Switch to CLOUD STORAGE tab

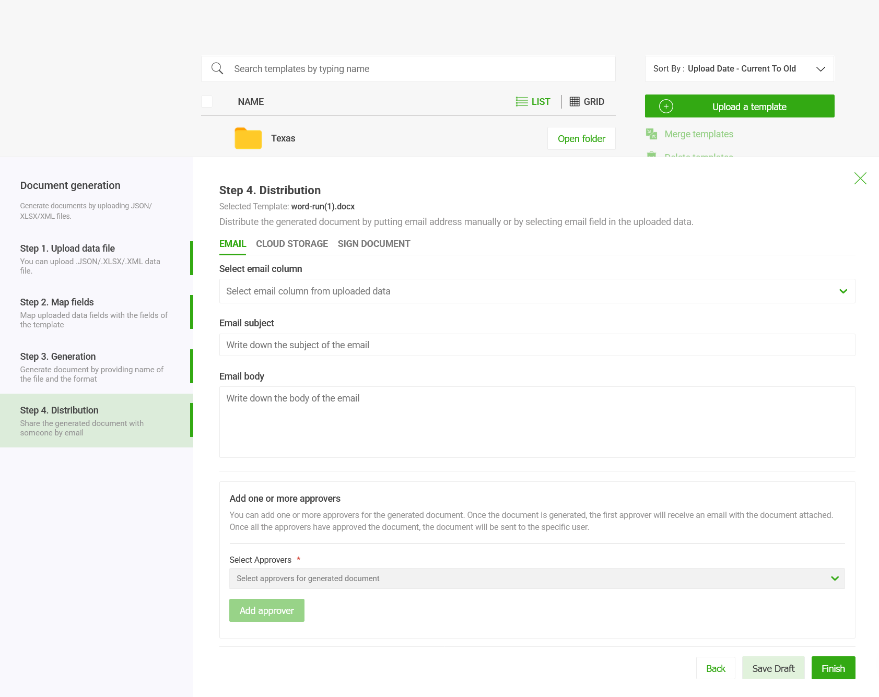(x=292, y=244)
